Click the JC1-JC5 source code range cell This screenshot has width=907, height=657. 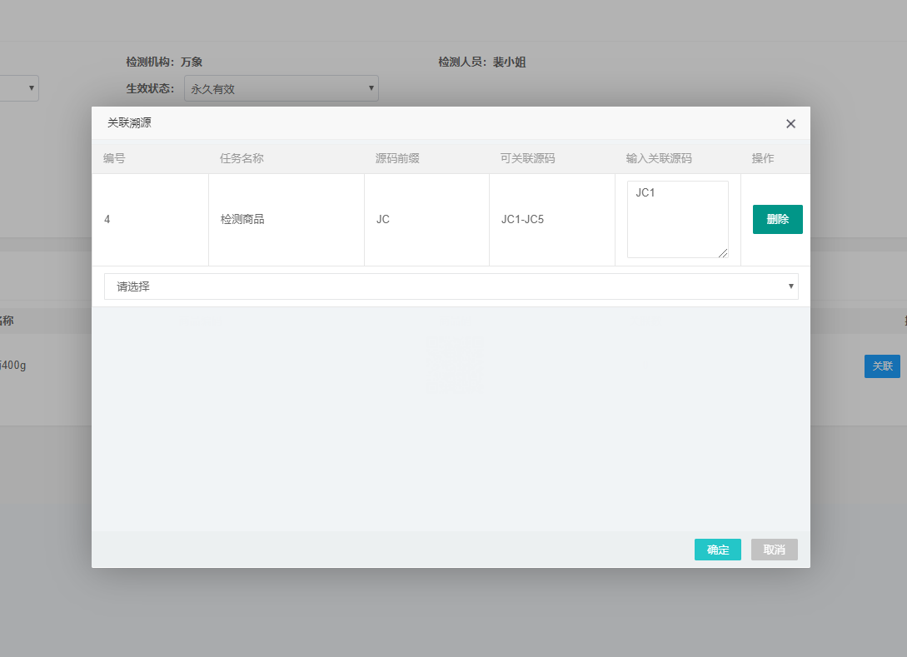pyautogui.click(x=522, y=220)
